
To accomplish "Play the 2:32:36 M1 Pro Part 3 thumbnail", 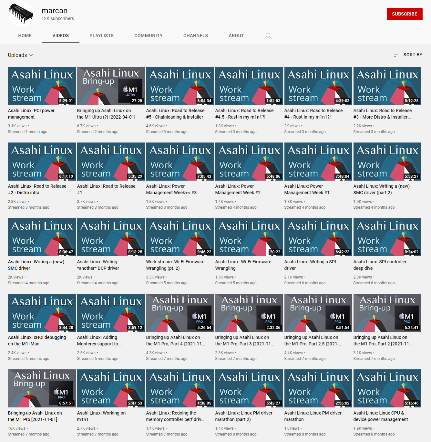I will tap(249, 313).
